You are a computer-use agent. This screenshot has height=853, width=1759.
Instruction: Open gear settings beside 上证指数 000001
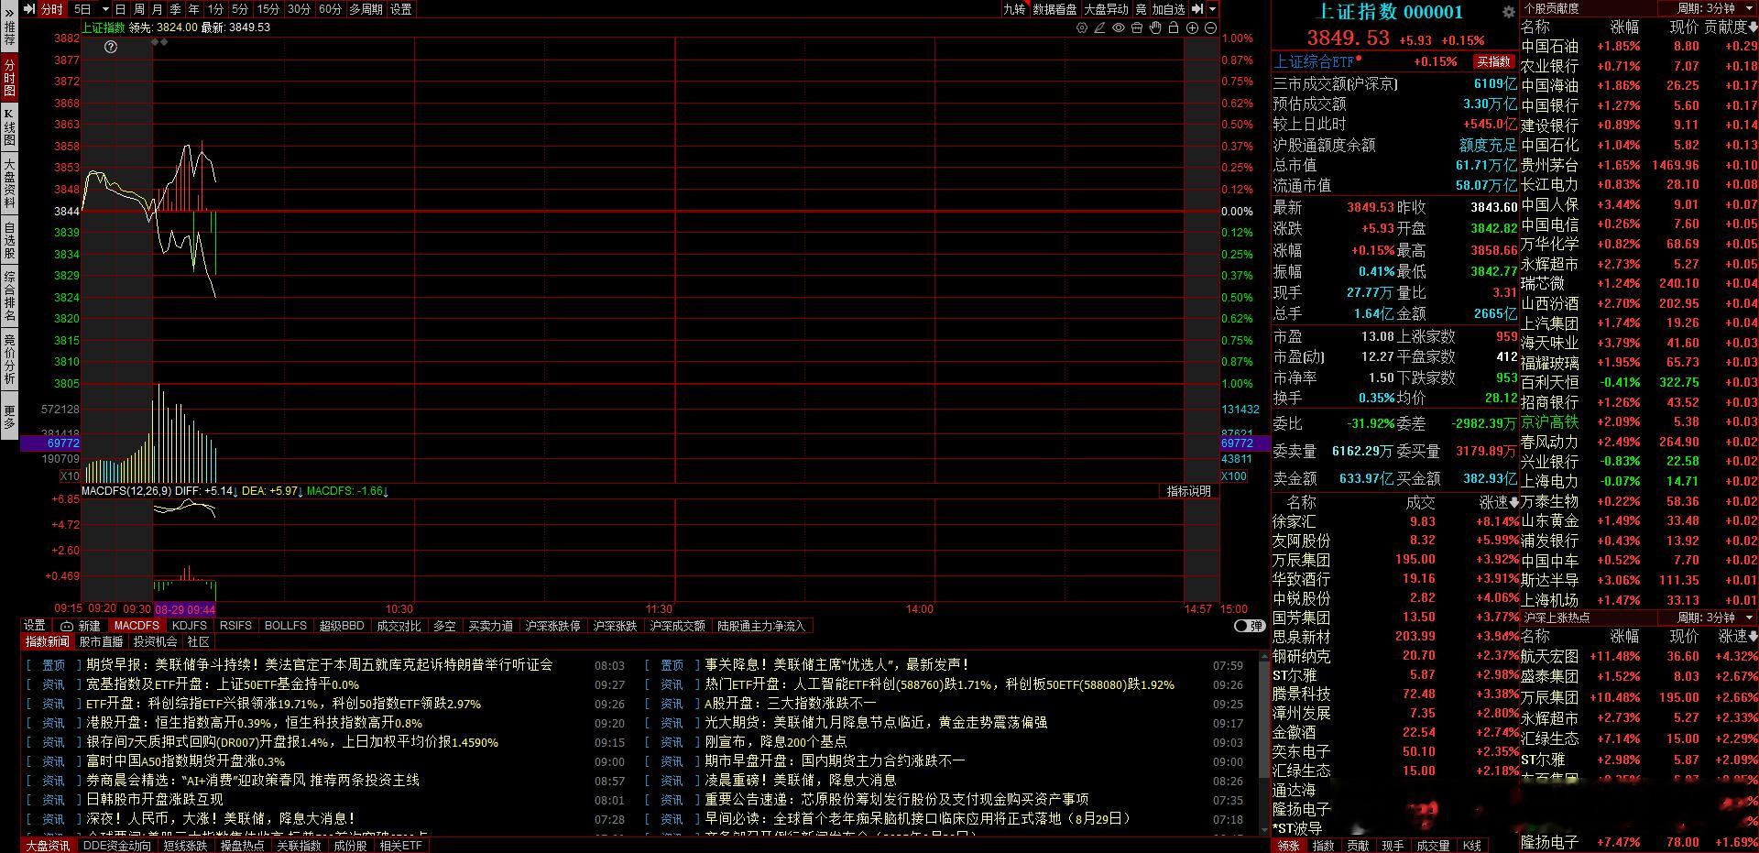click(x=1508, y=12)
